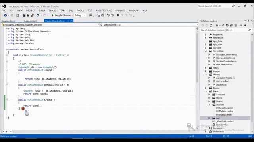Comment out selected lines icon
The image size is (254, 142).
pyautogui.click(x=108, y=15)
